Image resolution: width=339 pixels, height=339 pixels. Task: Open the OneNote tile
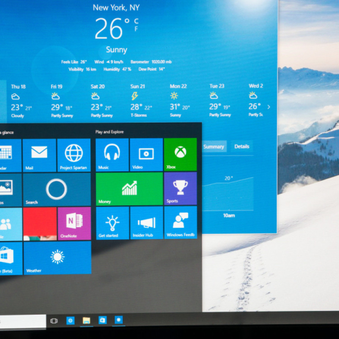click(74, 224)
